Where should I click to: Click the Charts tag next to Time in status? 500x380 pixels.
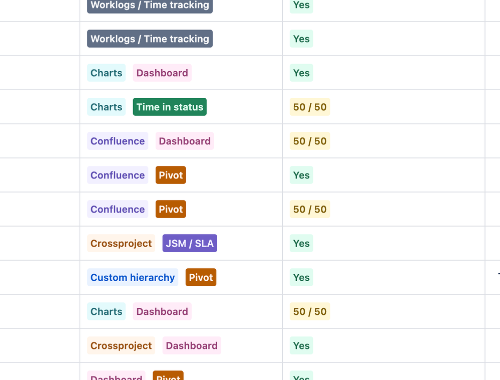(106, 107)
